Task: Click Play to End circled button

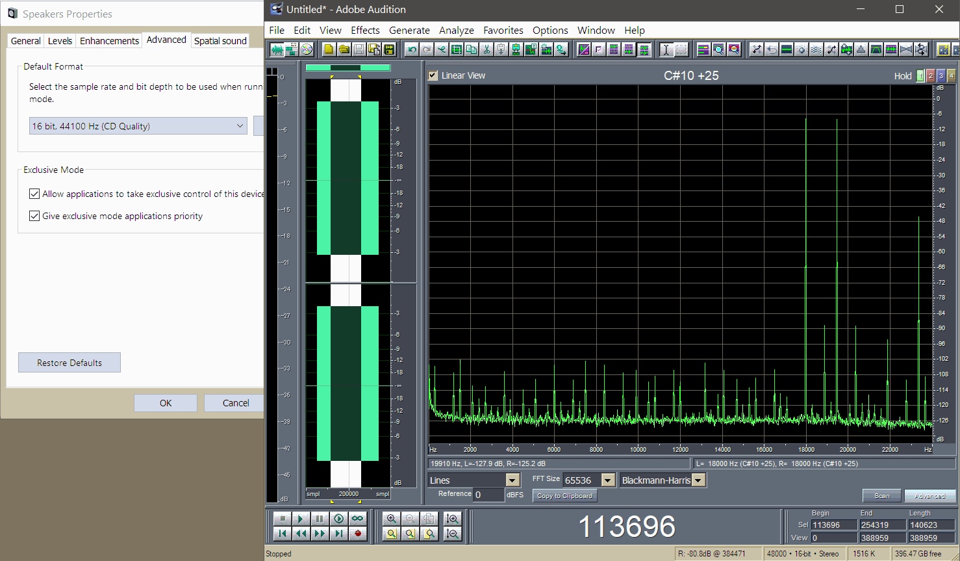Action: 339,519
